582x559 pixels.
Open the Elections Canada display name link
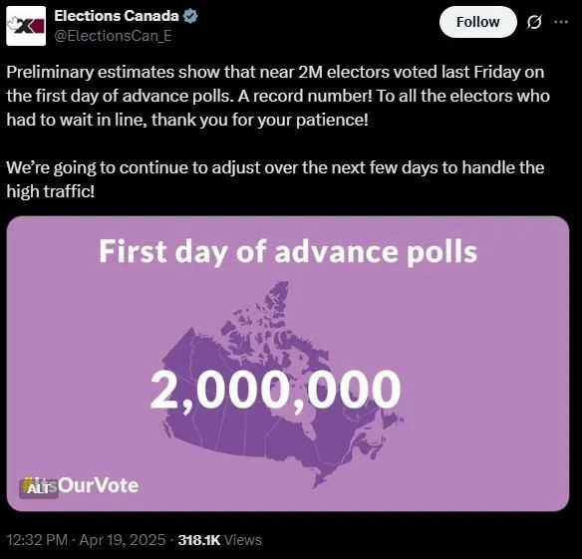(117, 16)
